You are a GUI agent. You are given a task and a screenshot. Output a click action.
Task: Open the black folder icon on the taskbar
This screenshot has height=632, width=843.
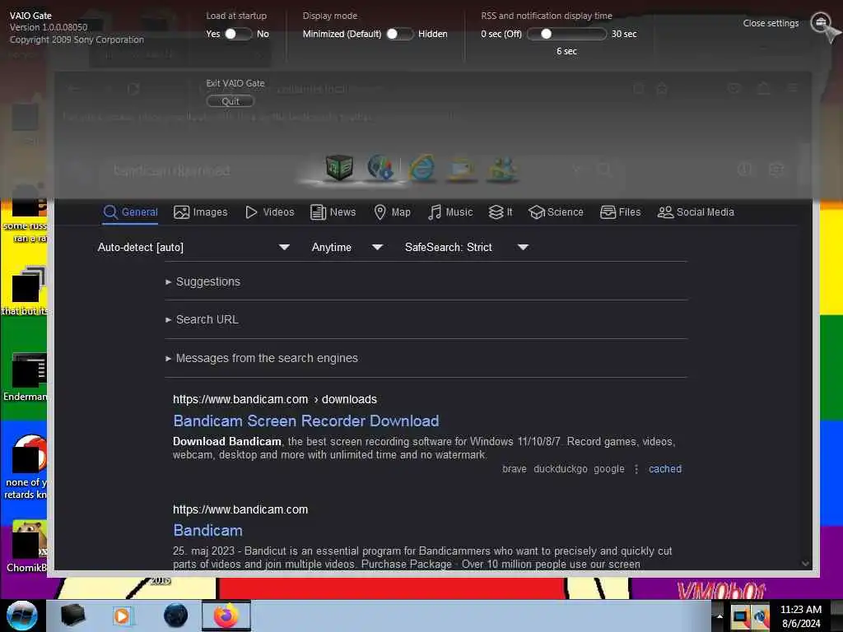click(73, 616)
